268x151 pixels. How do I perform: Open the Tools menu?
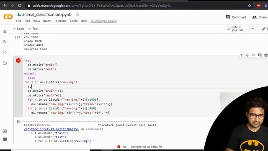(x=74, y=21)
